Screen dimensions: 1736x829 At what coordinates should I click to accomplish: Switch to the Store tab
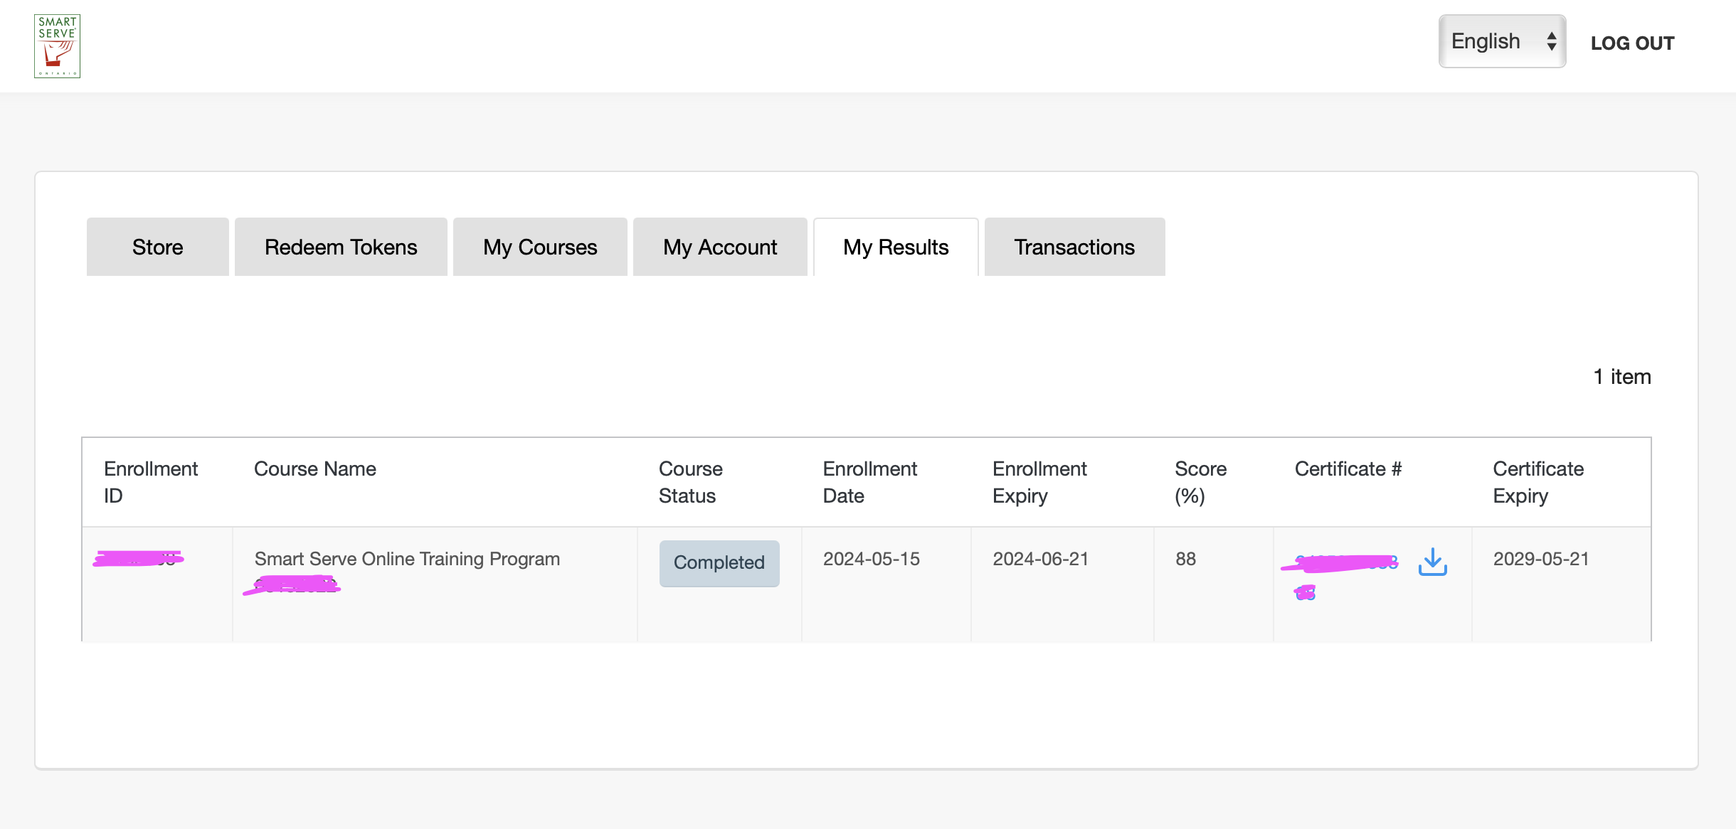(157, 247)
